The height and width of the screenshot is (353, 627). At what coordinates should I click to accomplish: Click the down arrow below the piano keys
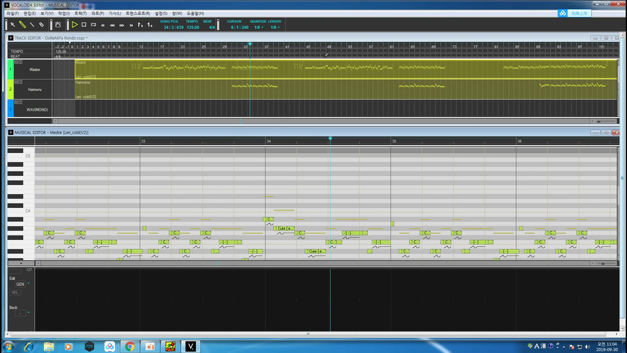click(x=21, y=263)
